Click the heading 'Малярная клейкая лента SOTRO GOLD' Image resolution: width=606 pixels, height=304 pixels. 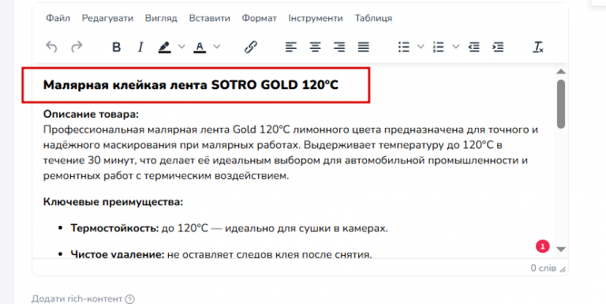(191, 84)
